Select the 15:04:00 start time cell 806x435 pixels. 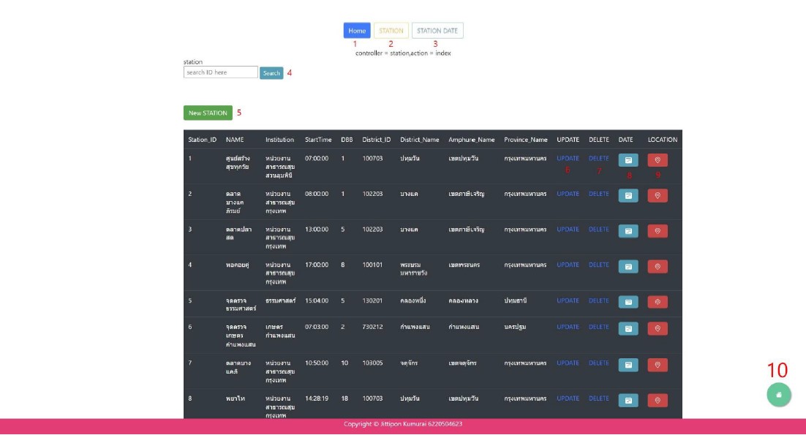pyautogui.click(x=317, y=301)
